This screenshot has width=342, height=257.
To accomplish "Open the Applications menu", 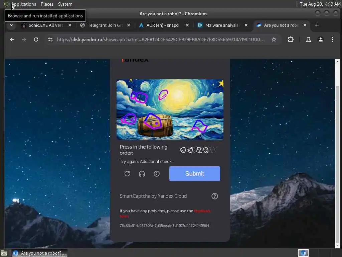I will tap(24, 4).
